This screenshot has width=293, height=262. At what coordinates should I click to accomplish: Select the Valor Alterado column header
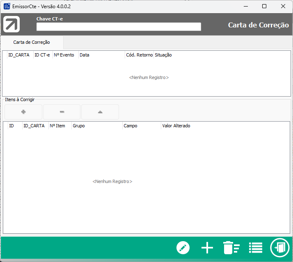coord(176,126)
